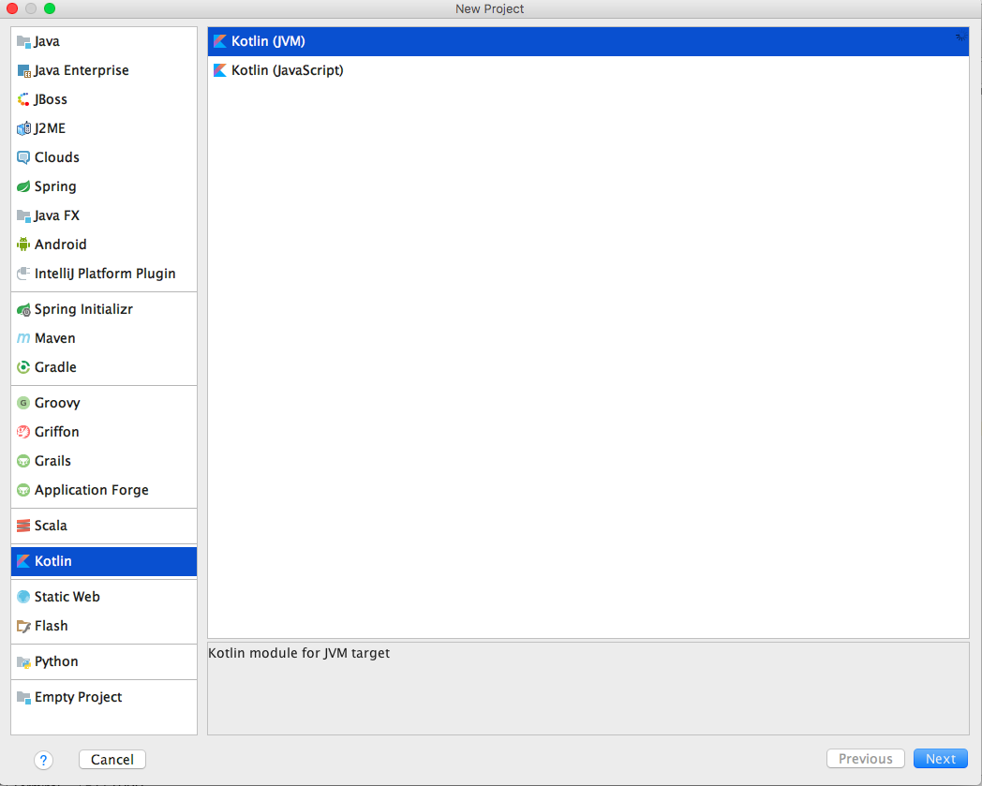The width and height of the screenshot is (982, 786).
Task: Select the Application Forge icon
Action: click(x=23, y=490)
